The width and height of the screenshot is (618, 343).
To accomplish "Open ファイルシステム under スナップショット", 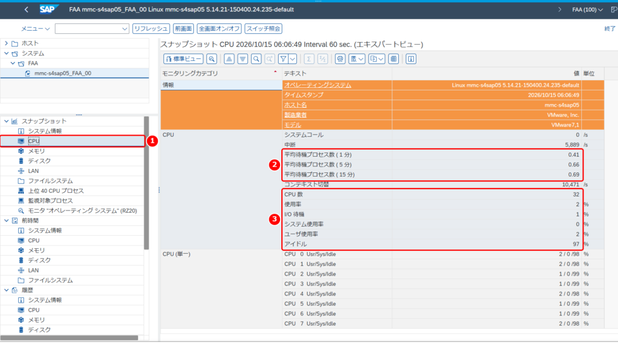I will coord(50,181).
